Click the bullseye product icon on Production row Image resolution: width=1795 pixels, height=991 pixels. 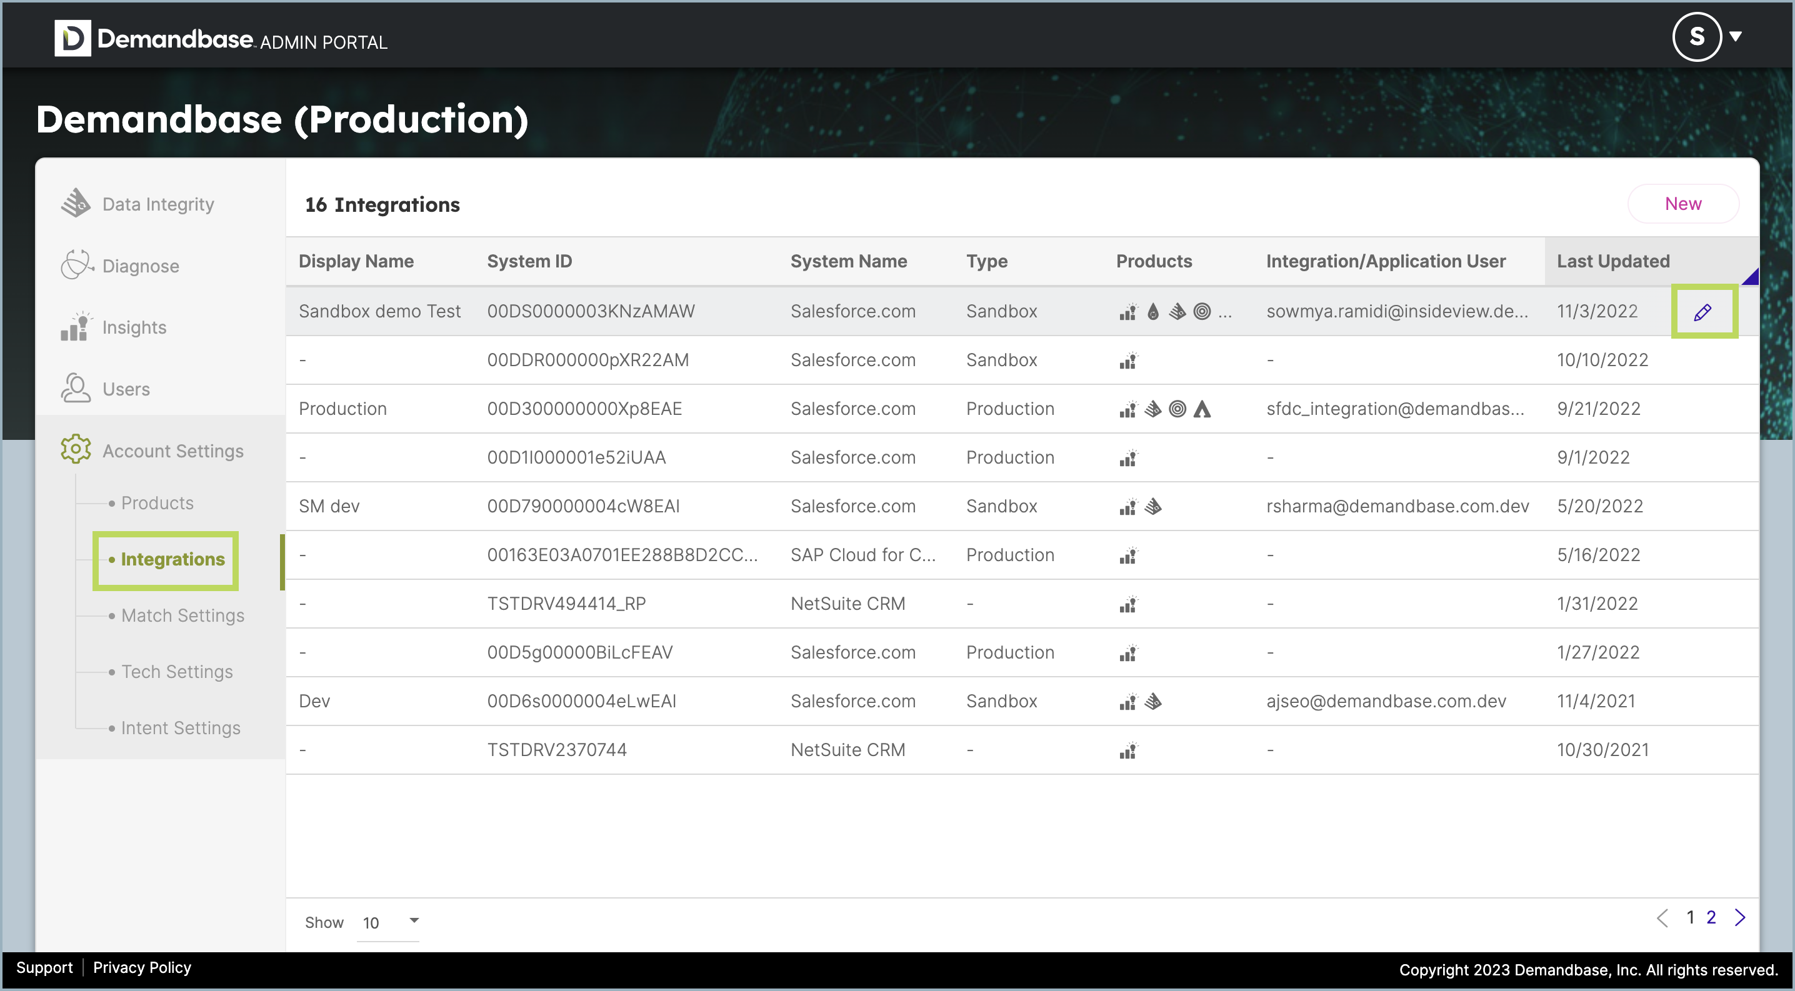pos(1177,409)
